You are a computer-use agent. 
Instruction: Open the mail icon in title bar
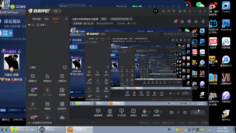click(x=169, y=11)
